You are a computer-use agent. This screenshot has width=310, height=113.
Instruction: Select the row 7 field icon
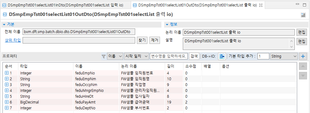6,108
